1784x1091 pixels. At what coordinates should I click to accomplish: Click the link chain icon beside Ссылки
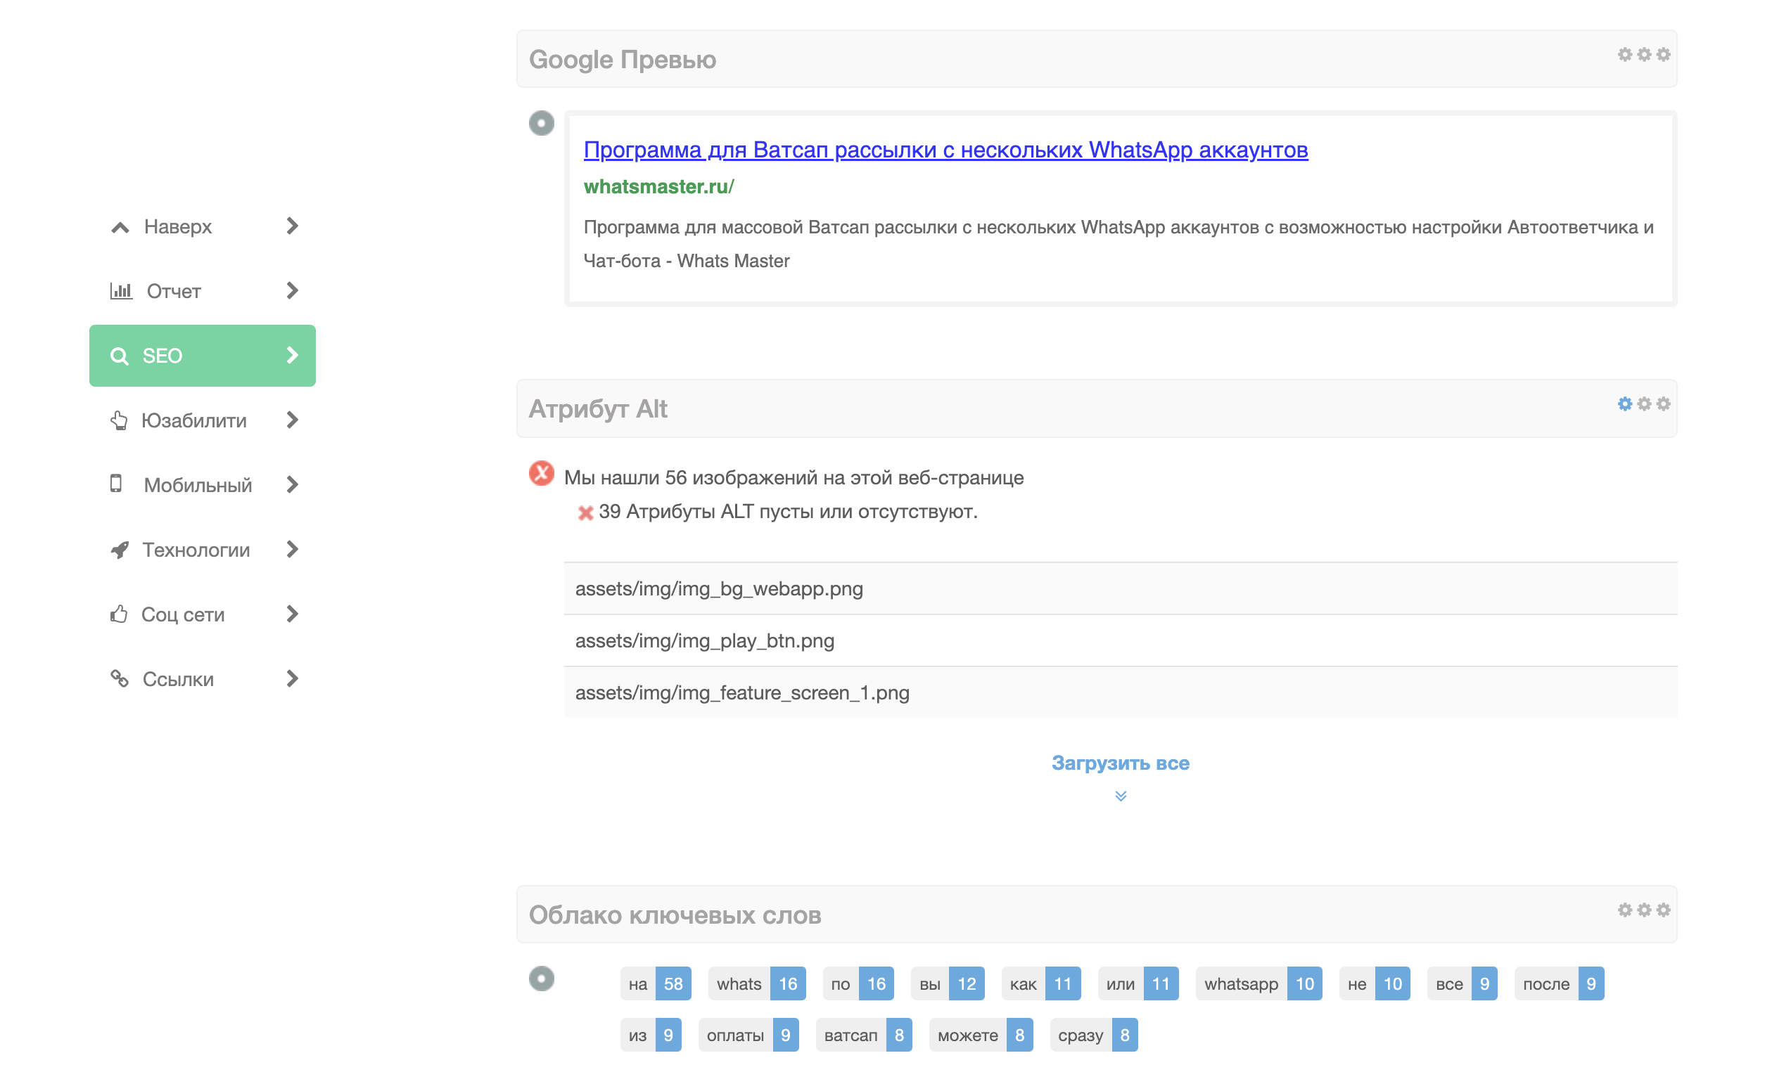coord(120,678)
